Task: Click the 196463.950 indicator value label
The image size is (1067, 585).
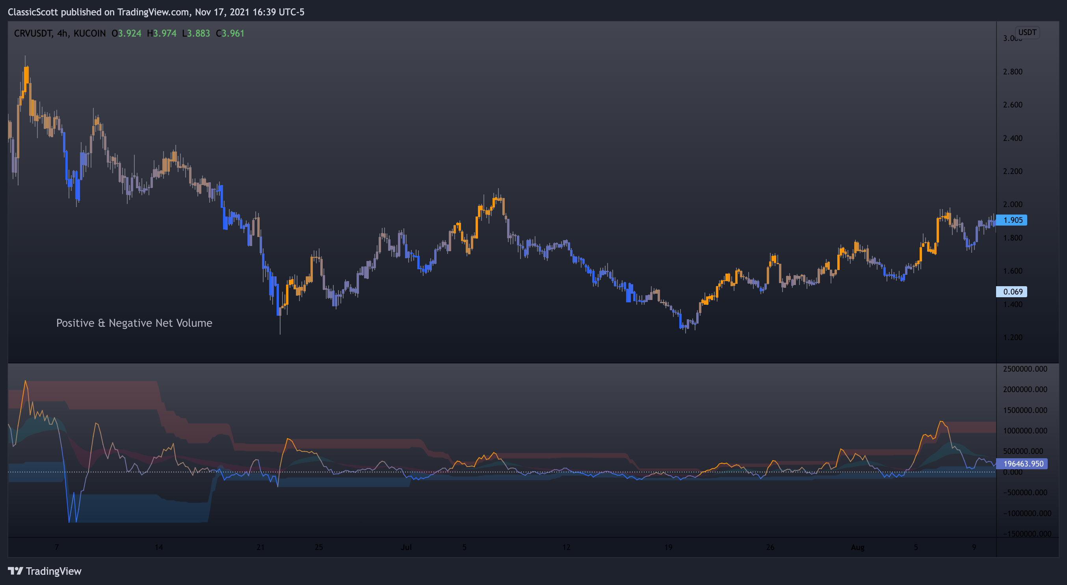Action: [x=1021, y=464]
